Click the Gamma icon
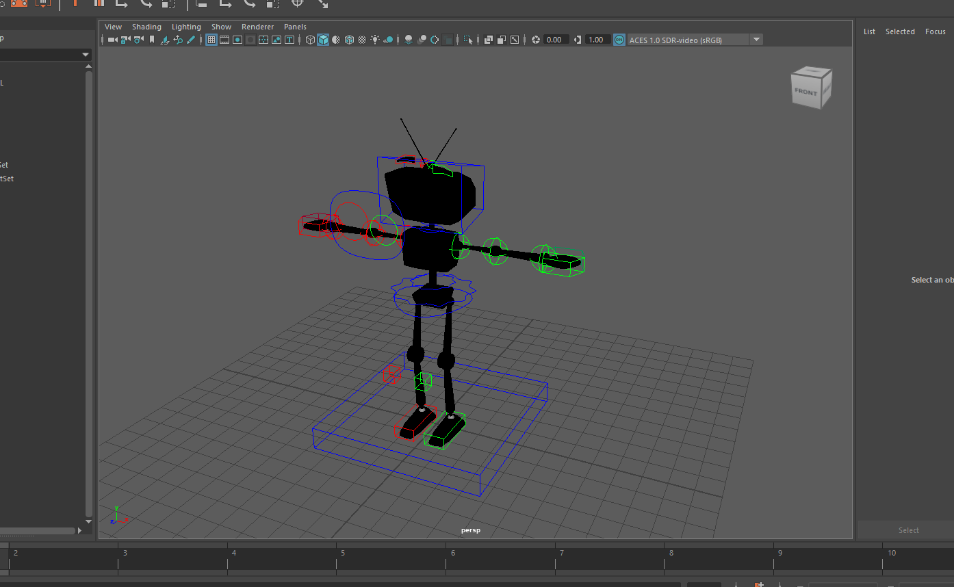 tap(578, 40)
